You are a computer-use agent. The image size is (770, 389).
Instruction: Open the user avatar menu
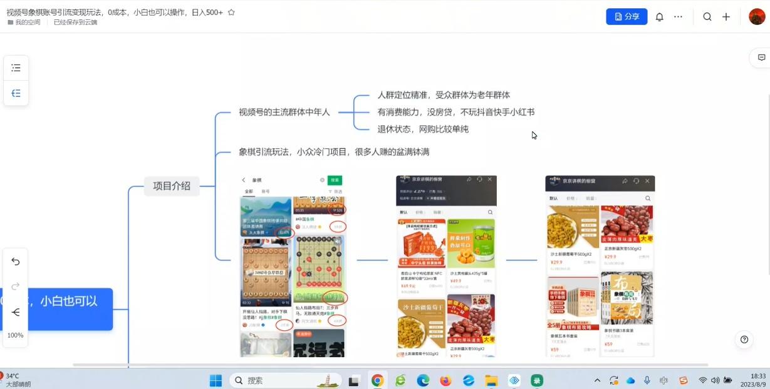coord(757,17)
